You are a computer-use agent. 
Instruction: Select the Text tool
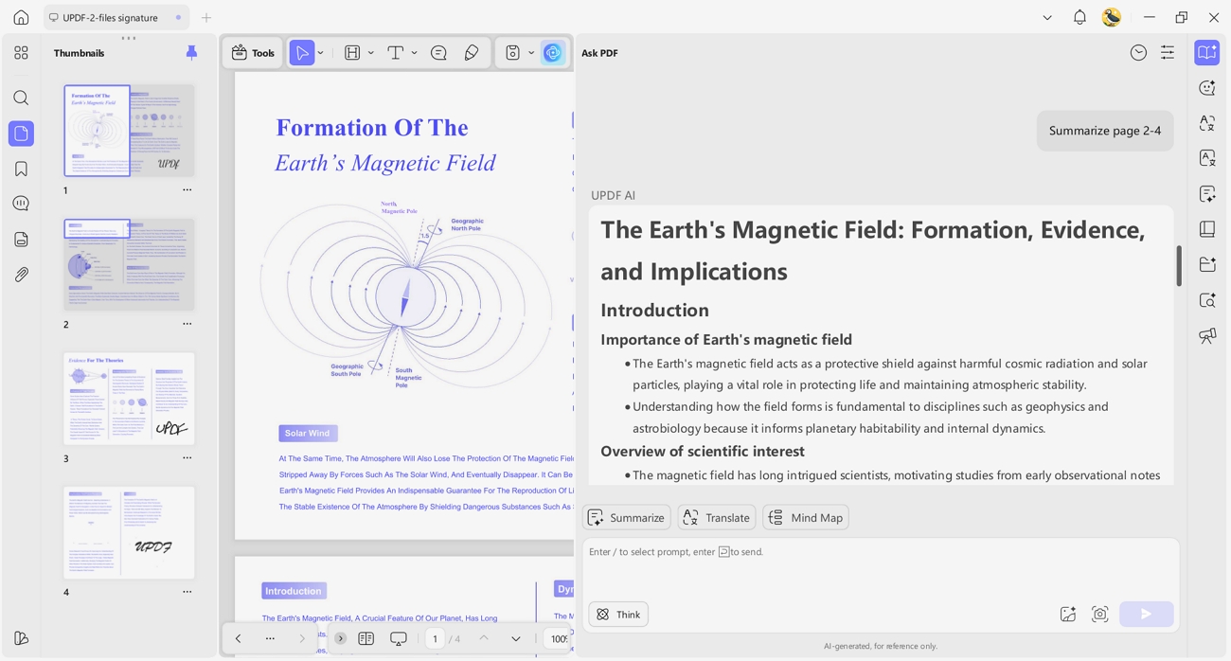(396, 53)
